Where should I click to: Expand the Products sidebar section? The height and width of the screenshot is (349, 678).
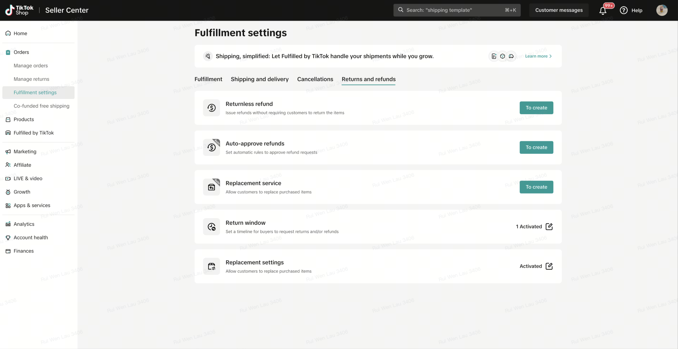click(x=24, y=119)
